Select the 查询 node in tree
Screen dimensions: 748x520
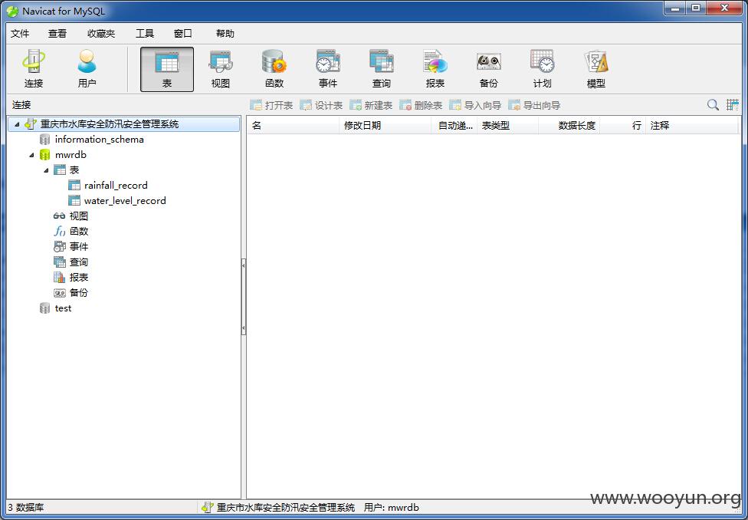(x=79, y=262)
